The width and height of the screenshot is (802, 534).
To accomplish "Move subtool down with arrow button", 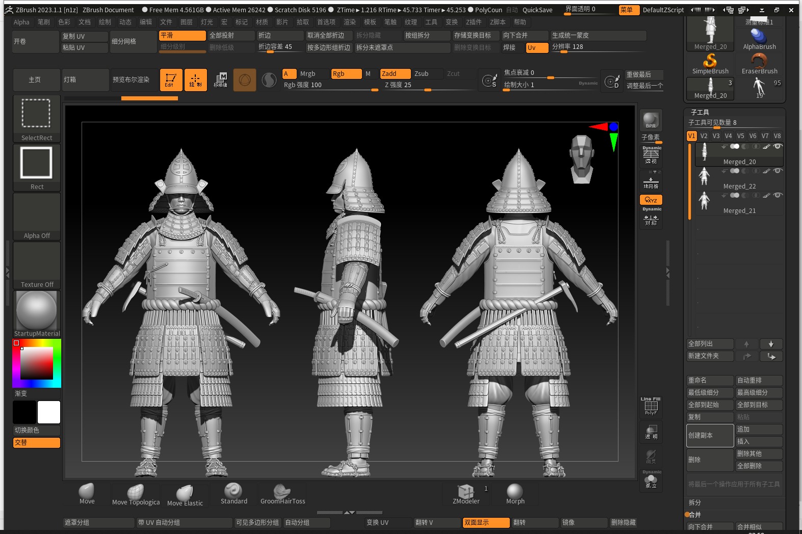I will (x=771, y=344).
